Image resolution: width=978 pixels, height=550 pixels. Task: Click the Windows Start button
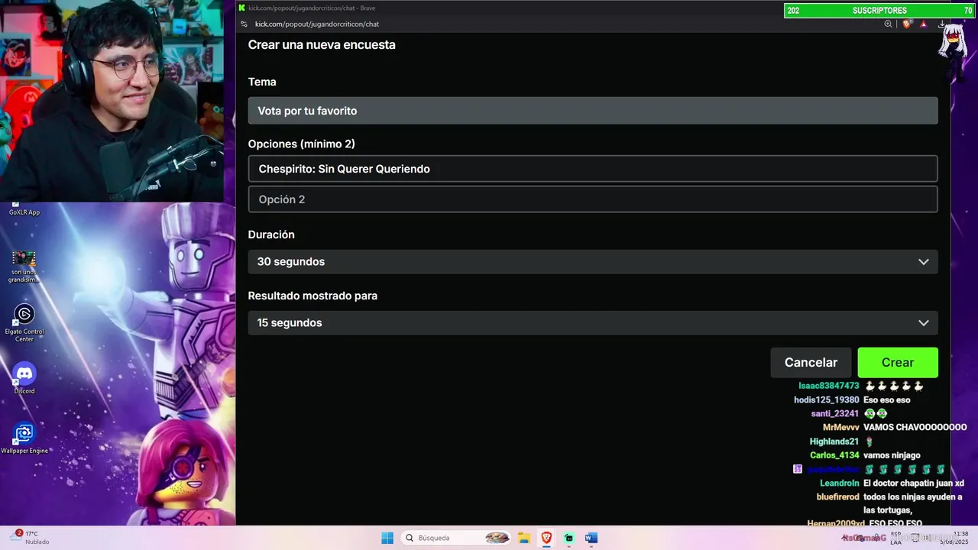[x=387, y=538]
